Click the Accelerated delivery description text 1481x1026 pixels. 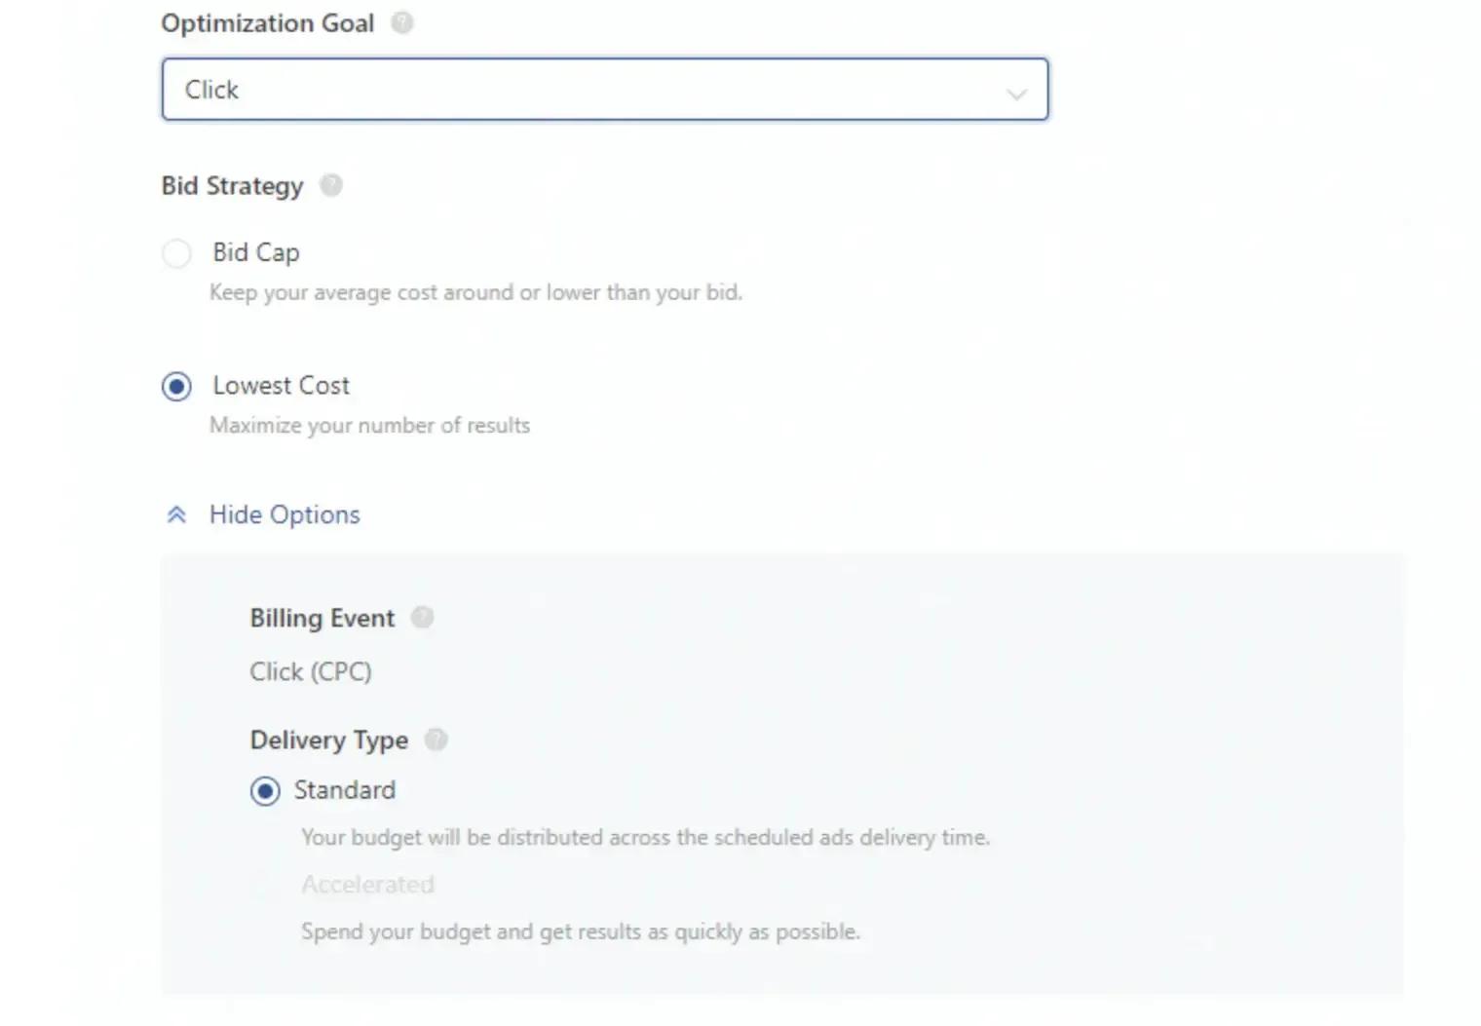(581, 931)
